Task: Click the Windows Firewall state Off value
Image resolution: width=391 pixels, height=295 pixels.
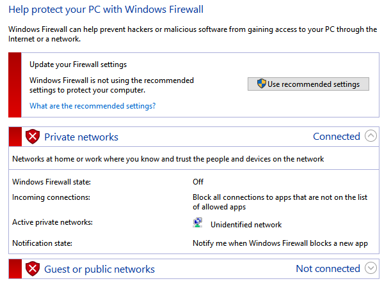Action: click(198, 182)
